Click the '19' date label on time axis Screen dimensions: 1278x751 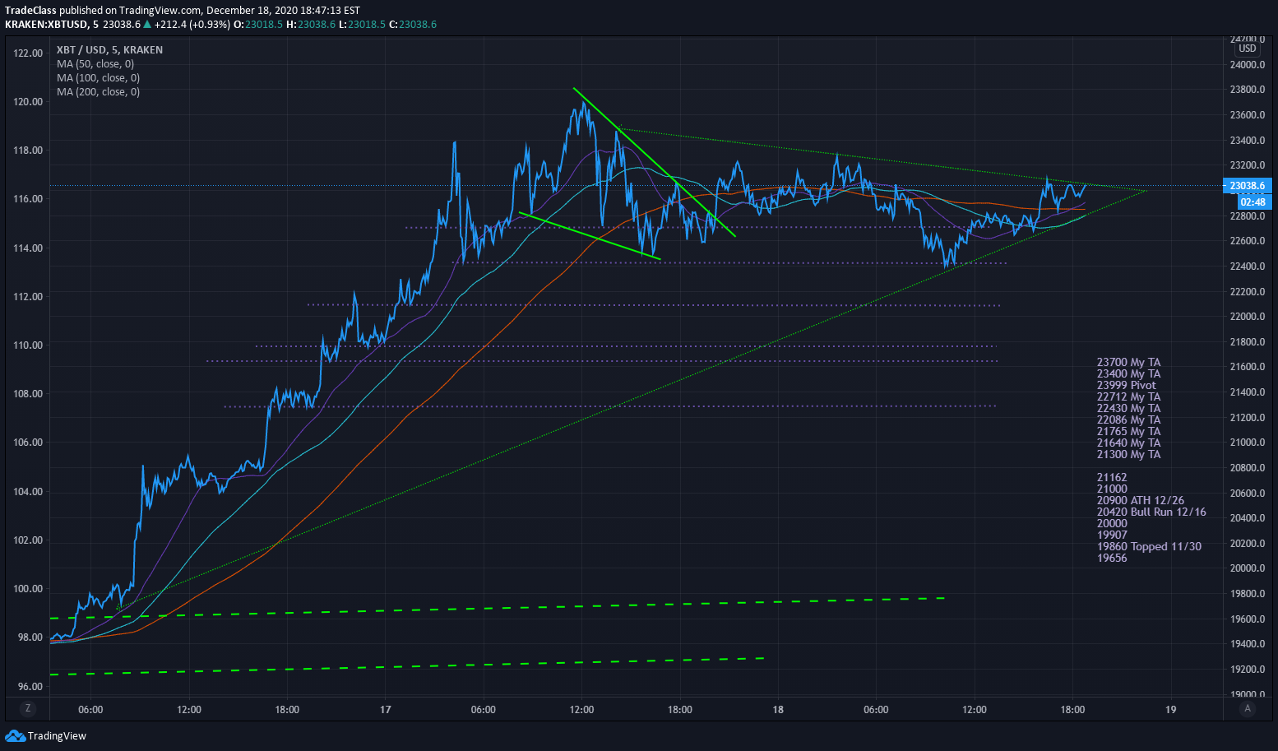click(x=1171, y=710)
